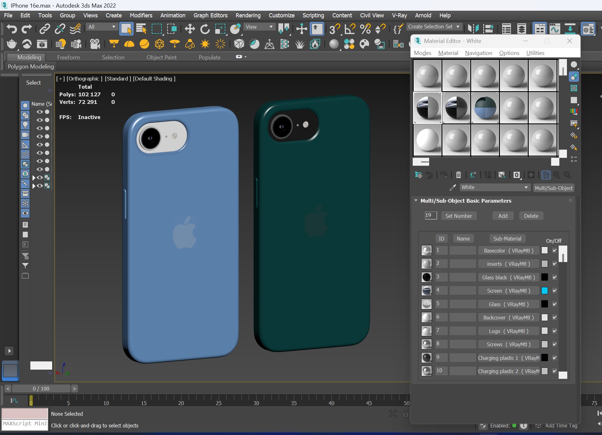Activate the Select and Rotate tool
This screenshot has height=435, width=602.
click(x=205, y=29)
